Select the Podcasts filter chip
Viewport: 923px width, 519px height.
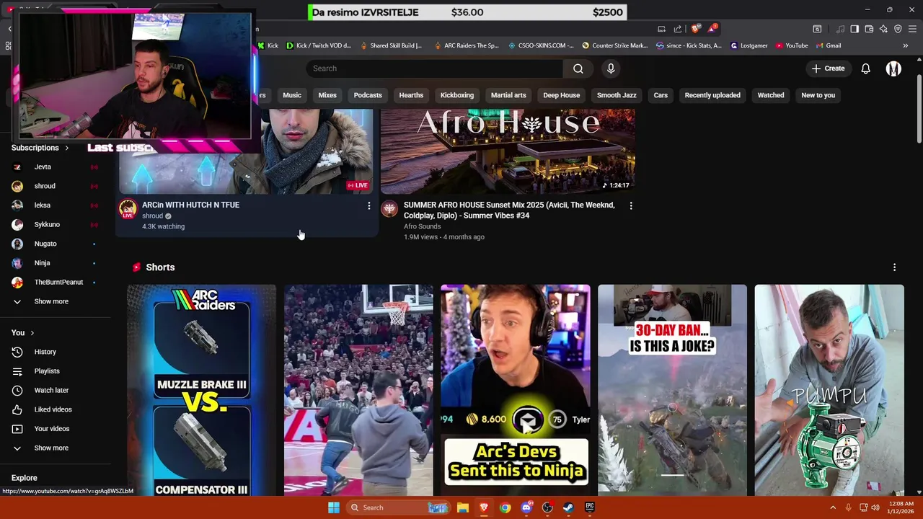coord(368,95)
